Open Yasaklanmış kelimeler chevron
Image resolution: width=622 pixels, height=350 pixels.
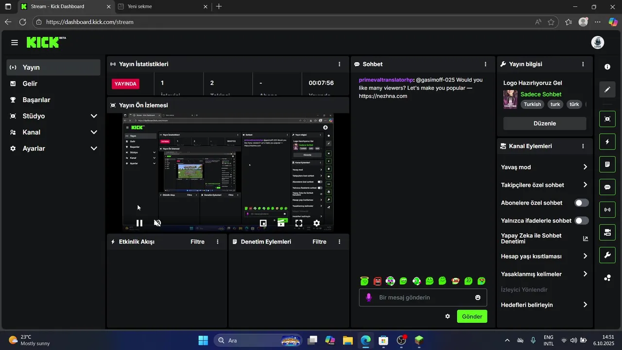tap(585, 274)
